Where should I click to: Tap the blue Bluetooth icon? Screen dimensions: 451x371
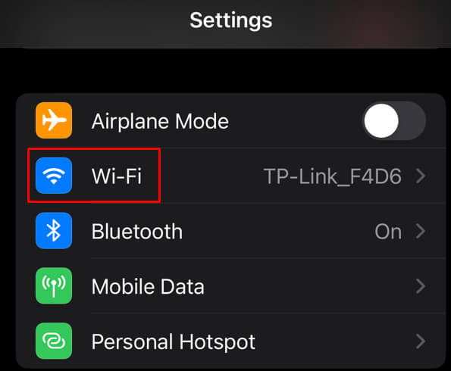pos(54,231)
